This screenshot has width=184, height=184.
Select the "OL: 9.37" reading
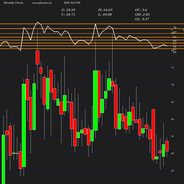point(142,19)
